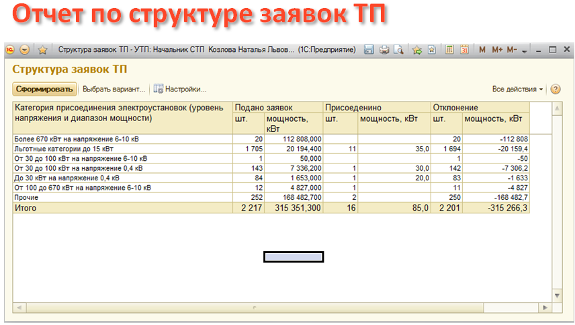The width and height of the screenshot is (575, 325).
Task: Select the 'Итого' total row cell
Action: click(x=122, y=209)
